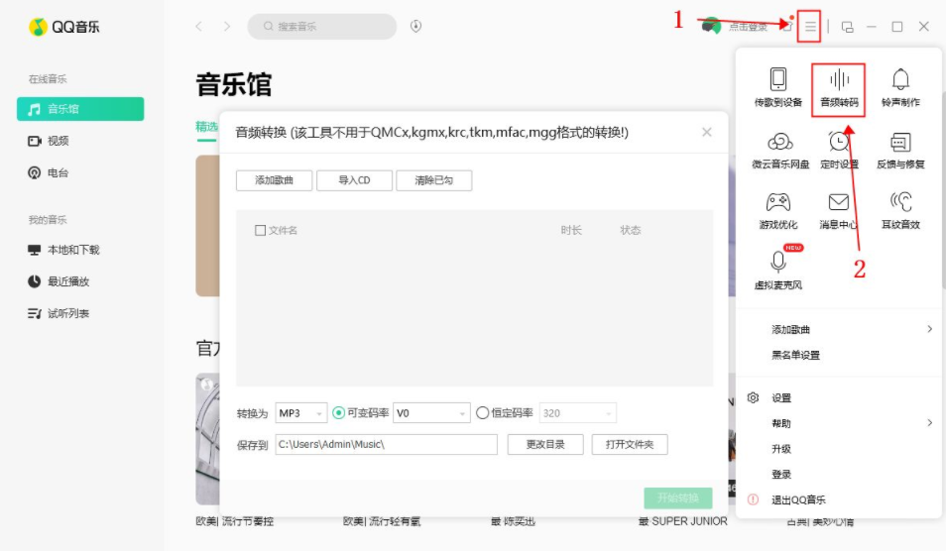Click the 添加歌曲 button in dialog
This screenshot has height=551, width=946.
pyautogui.click(x=274, y=180)
